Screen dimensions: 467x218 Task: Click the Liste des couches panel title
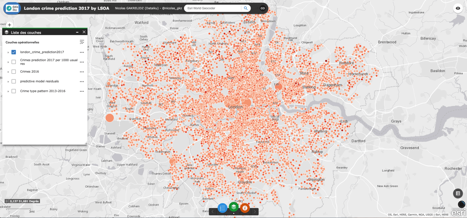click(26, 32)
